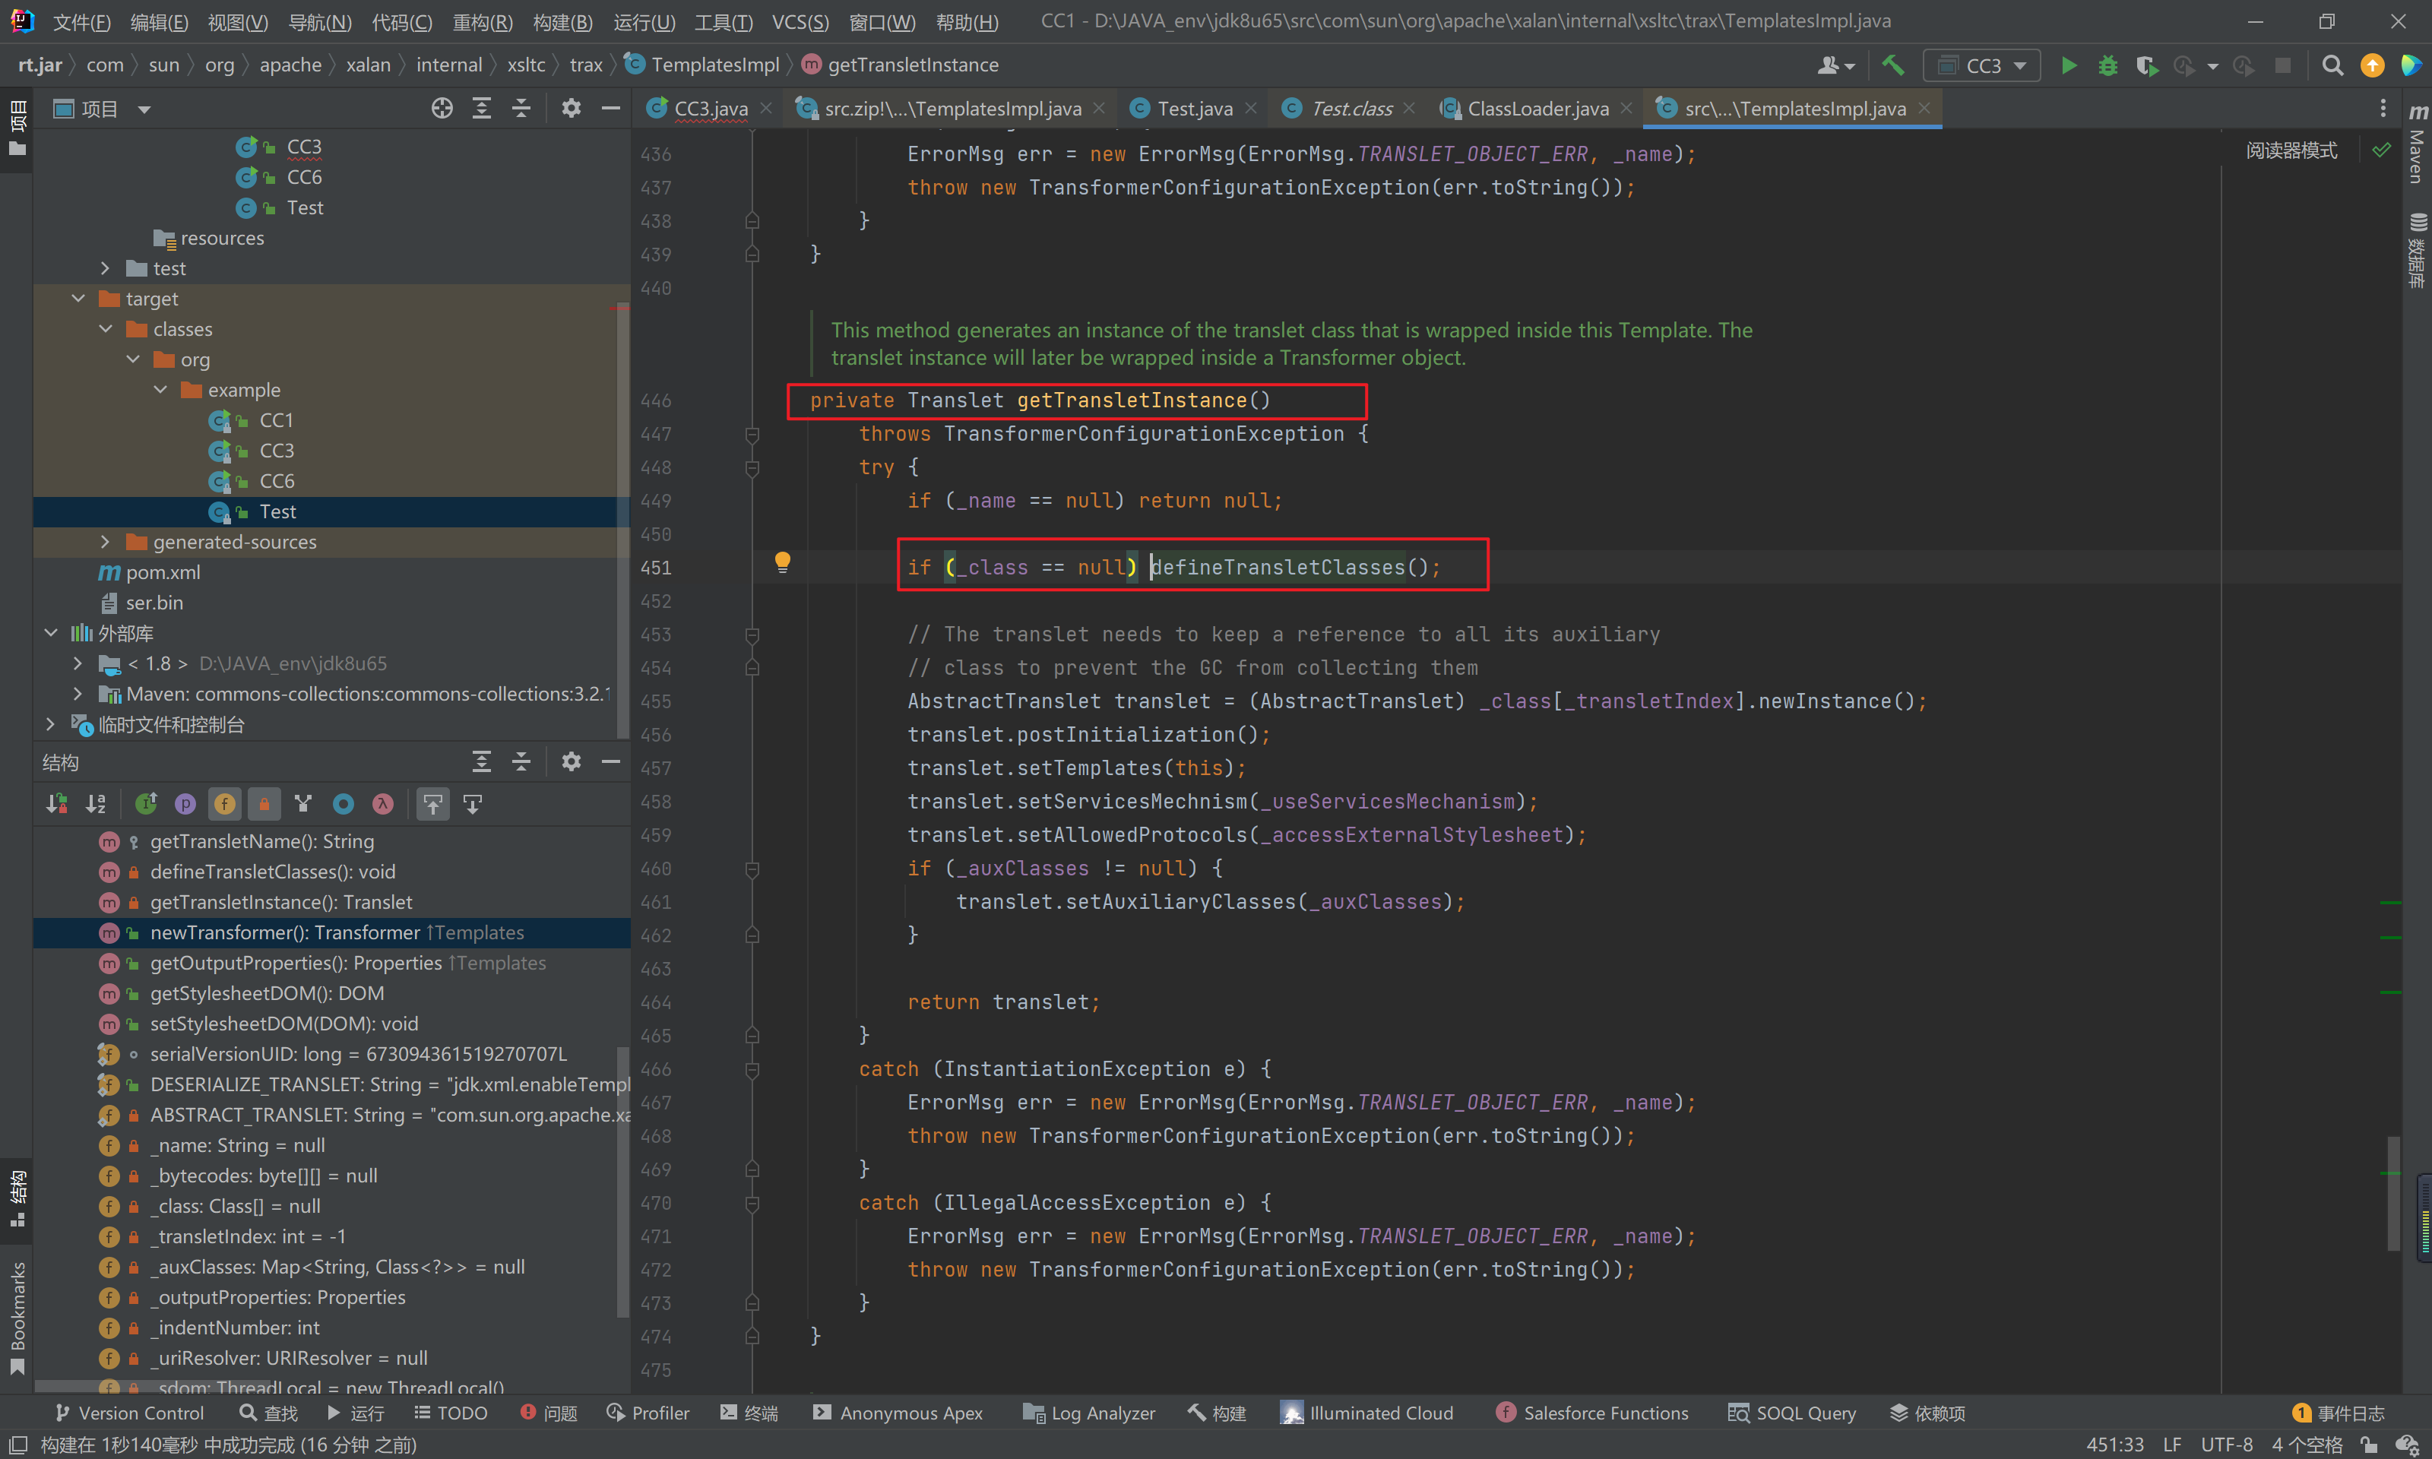The height and width of the screenshot is (1459, 2432).
Task: Click the 阅读器模式 reader mode button
Action: tap(2291, 150)
